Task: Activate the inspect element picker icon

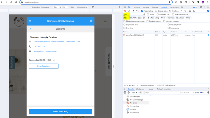Action: tap(125, 7)
